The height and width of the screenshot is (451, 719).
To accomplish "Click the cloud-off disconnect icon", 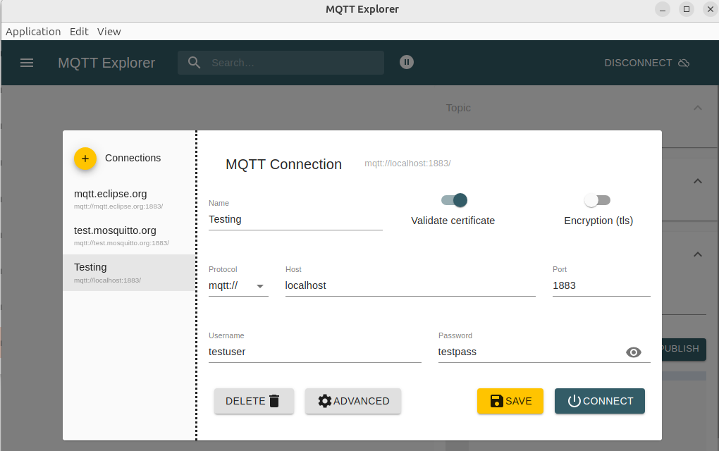I will tap(683, 63).
